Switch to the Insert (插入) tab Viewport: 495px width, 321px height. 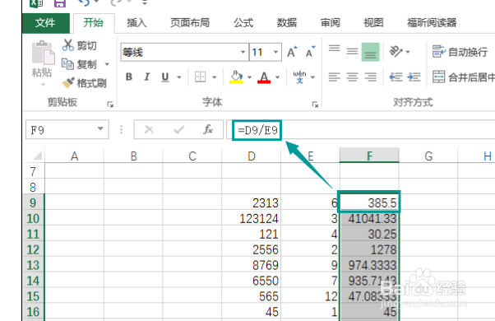[x=136, y=23]
